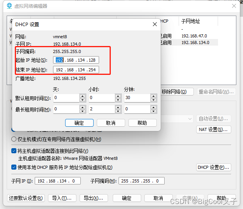Viewport: 243px width, 209px height.
Task: Toggle 使用本地 DHCP 服务 checkbox
Action: point(14,167)
